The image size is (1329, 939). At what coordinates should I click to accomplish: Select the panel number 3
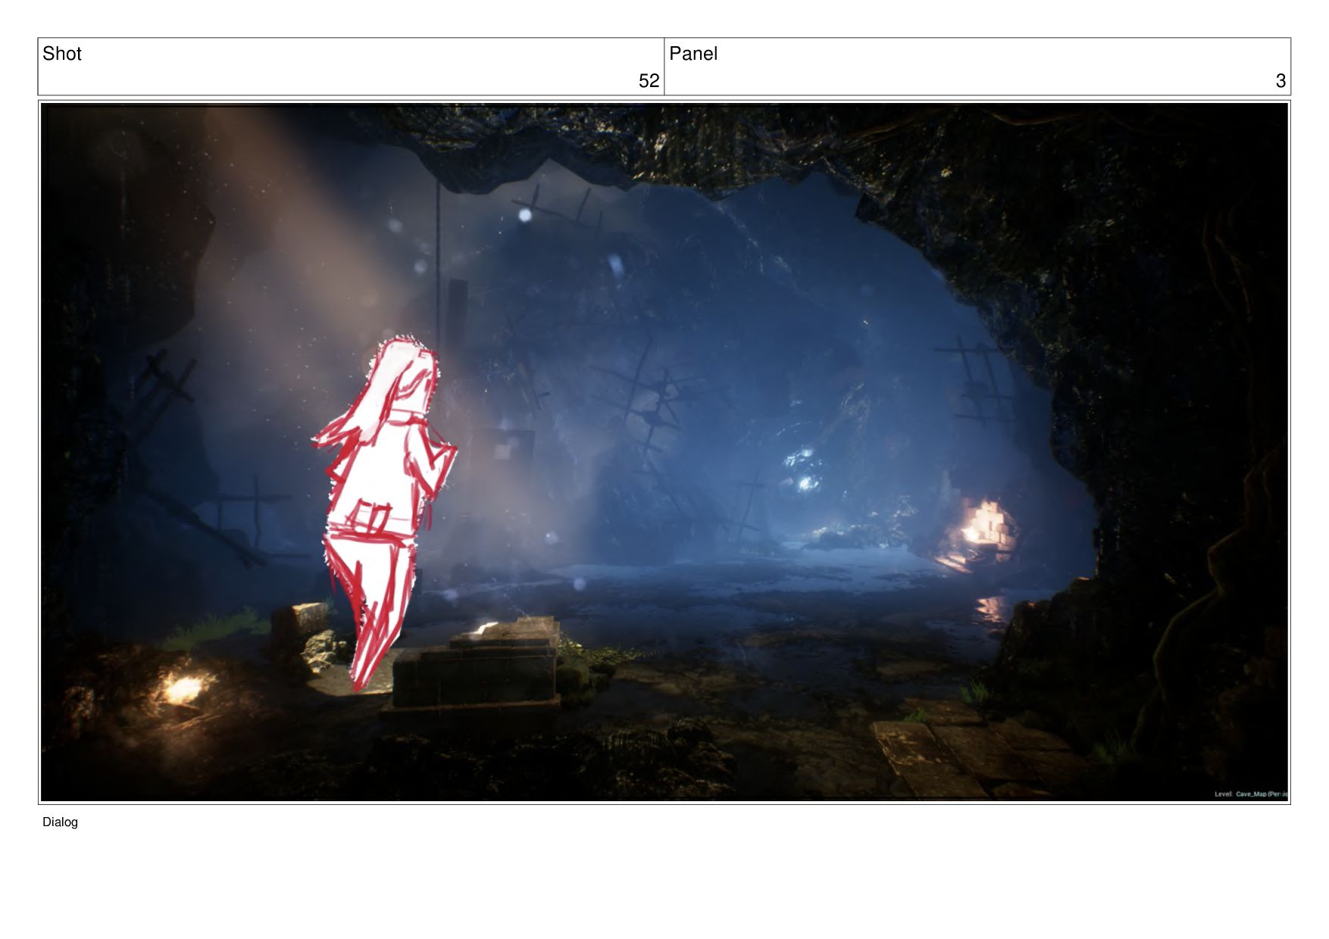(1281, 81)
